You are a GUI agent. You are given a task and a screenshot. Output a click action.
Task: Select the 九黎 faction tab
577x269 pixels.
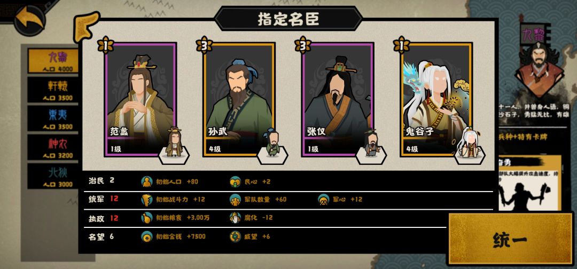click(x=53, y=61)
